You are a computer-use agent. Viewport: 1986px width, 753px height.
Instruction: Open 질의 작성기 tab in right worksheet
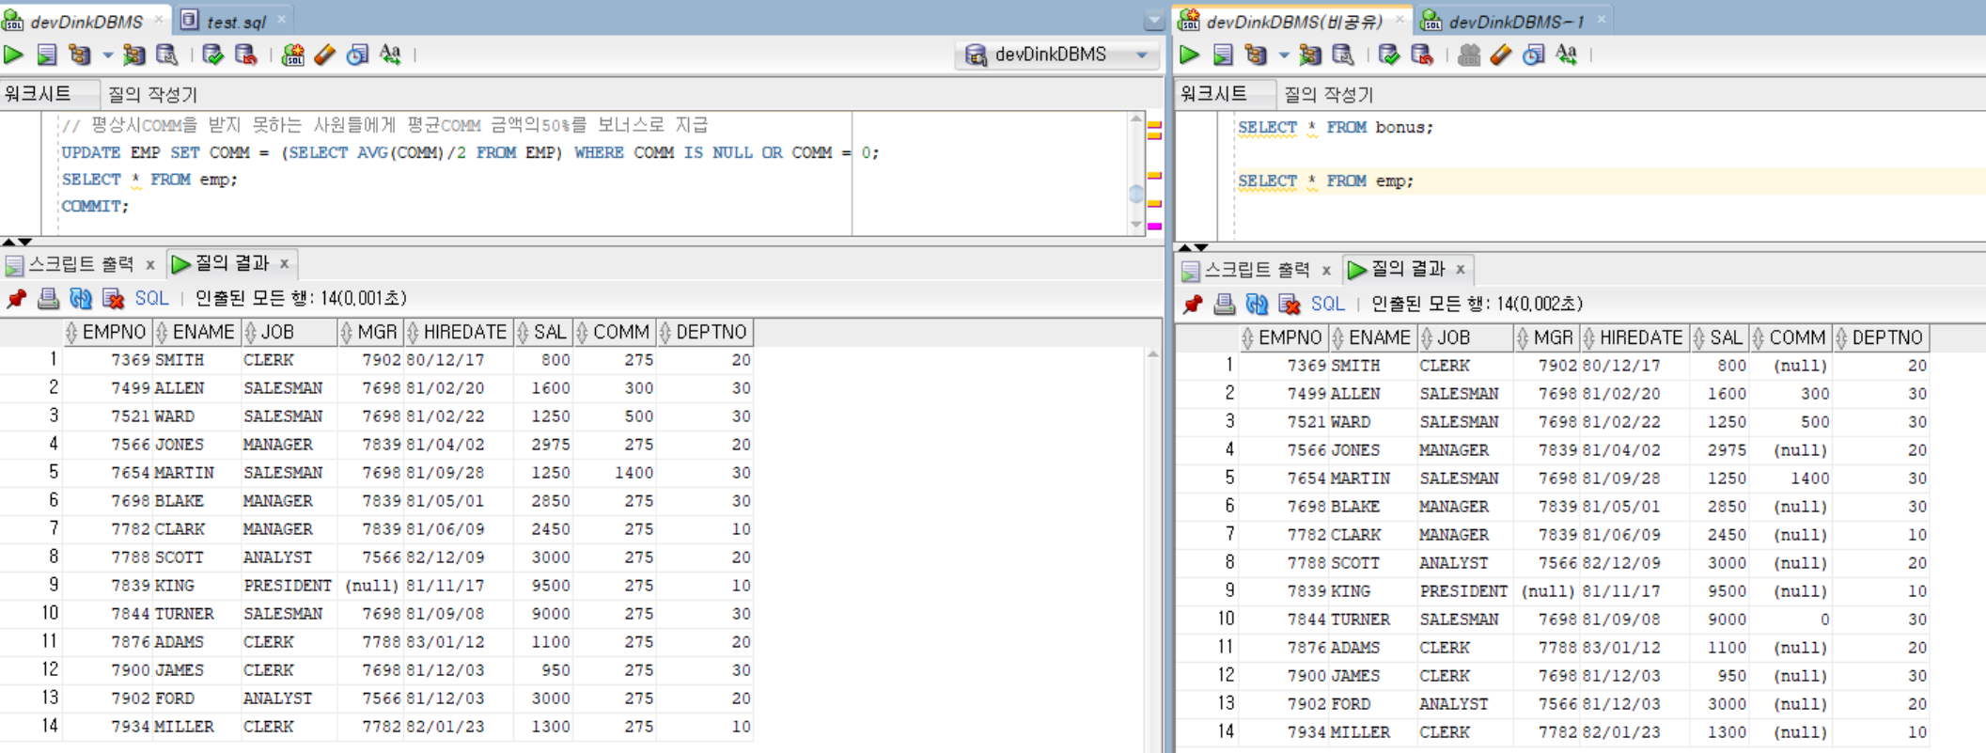1328,94
